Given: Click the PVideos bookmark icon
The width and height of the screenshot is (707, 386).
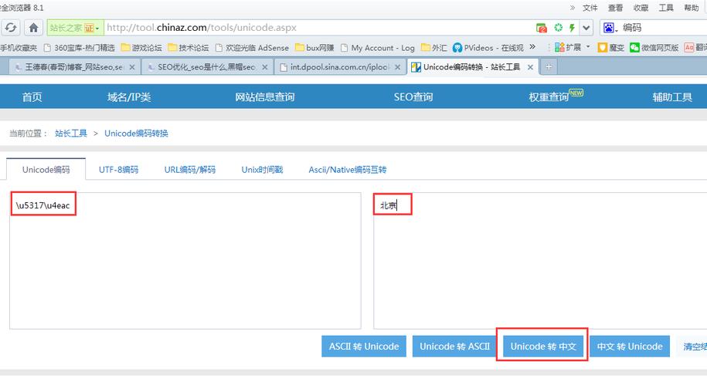Looking at the screenshot, I should (x=457, y=48).
